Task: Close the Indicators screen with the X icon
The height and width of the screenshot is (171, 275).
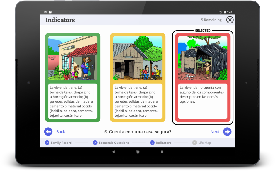Action: pos(230,20)
